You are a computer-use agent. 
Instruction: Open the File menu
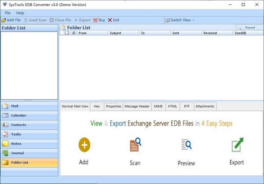[7, 13]
